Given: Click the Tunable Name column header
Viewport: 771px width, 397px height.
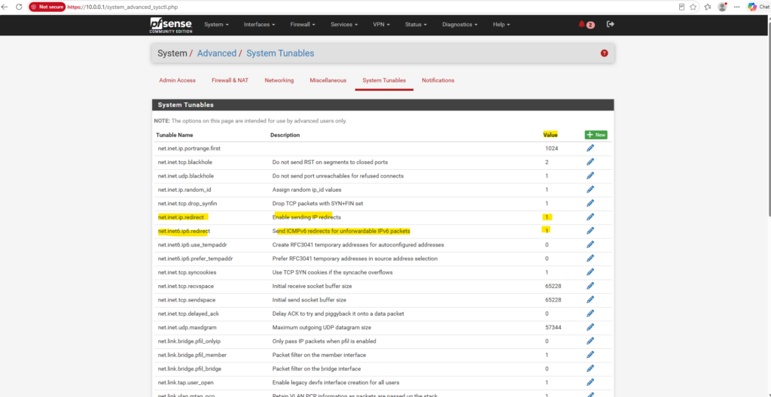Looking at the screenshot, I should [x=175, y=135].
